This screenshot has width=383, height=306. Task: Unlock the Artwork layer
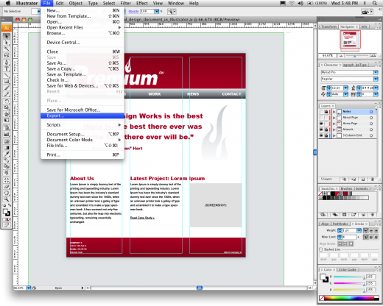click(x=326, y=129)
